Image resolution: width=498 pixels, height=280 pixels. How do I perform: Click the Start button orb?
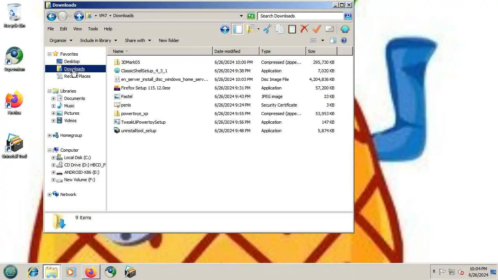[11, 271]
